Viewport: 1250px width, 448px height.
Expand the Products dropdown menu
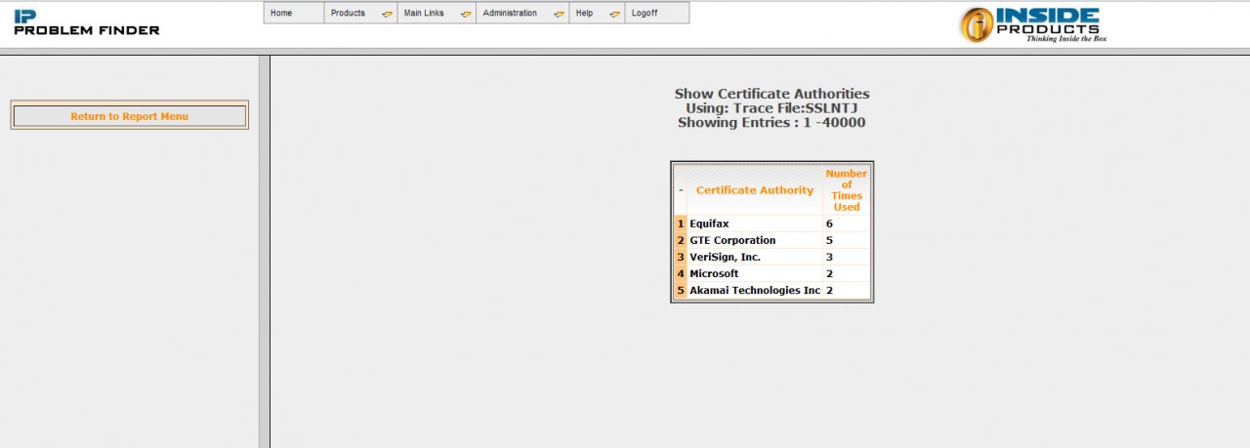click(360, 14)
